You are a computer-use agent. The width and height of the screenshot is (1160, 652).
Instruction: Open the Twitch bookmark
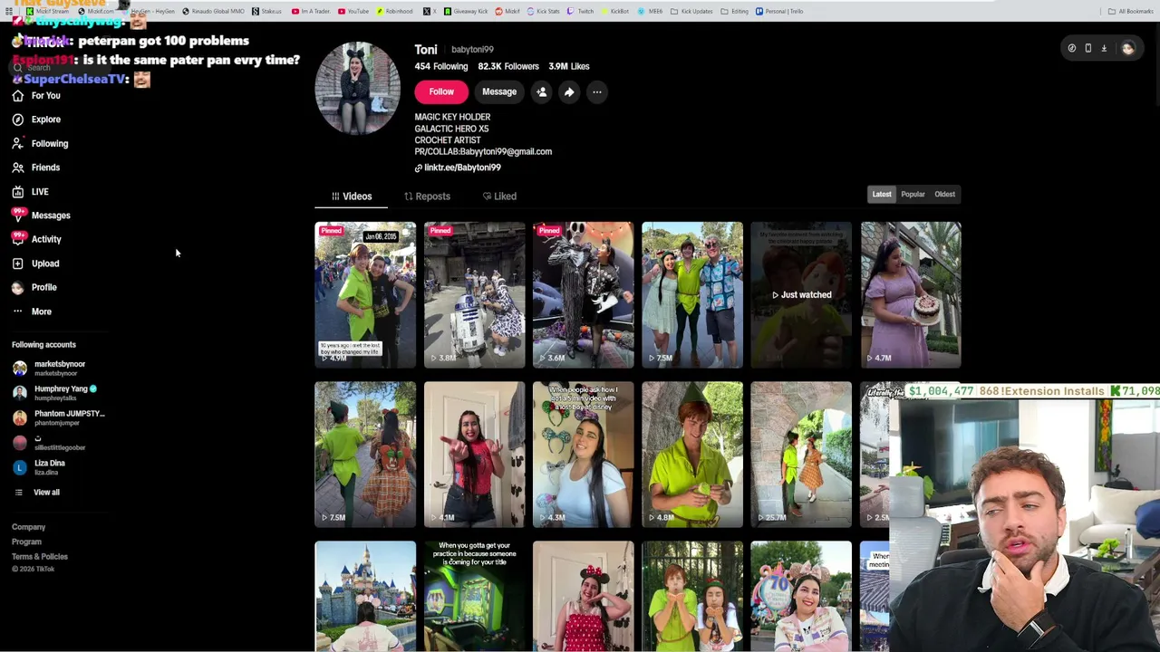[x=581, y=11]
